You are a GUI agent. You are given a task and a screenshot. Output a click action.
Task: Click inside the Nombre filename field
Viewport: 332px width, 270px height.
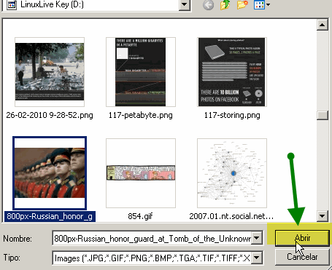tap(153, 239)
